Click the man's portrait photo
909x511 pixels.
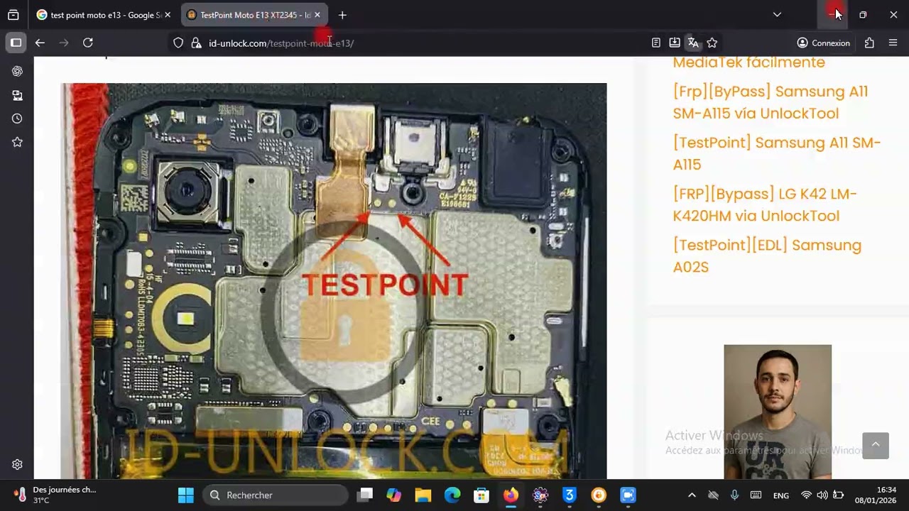click(x=778, y=412)
